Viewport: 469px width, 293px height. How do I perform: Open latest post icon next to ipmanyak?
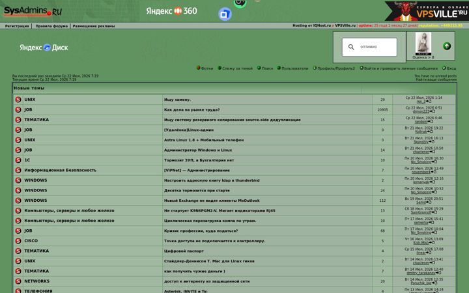(x=433, y=182)
